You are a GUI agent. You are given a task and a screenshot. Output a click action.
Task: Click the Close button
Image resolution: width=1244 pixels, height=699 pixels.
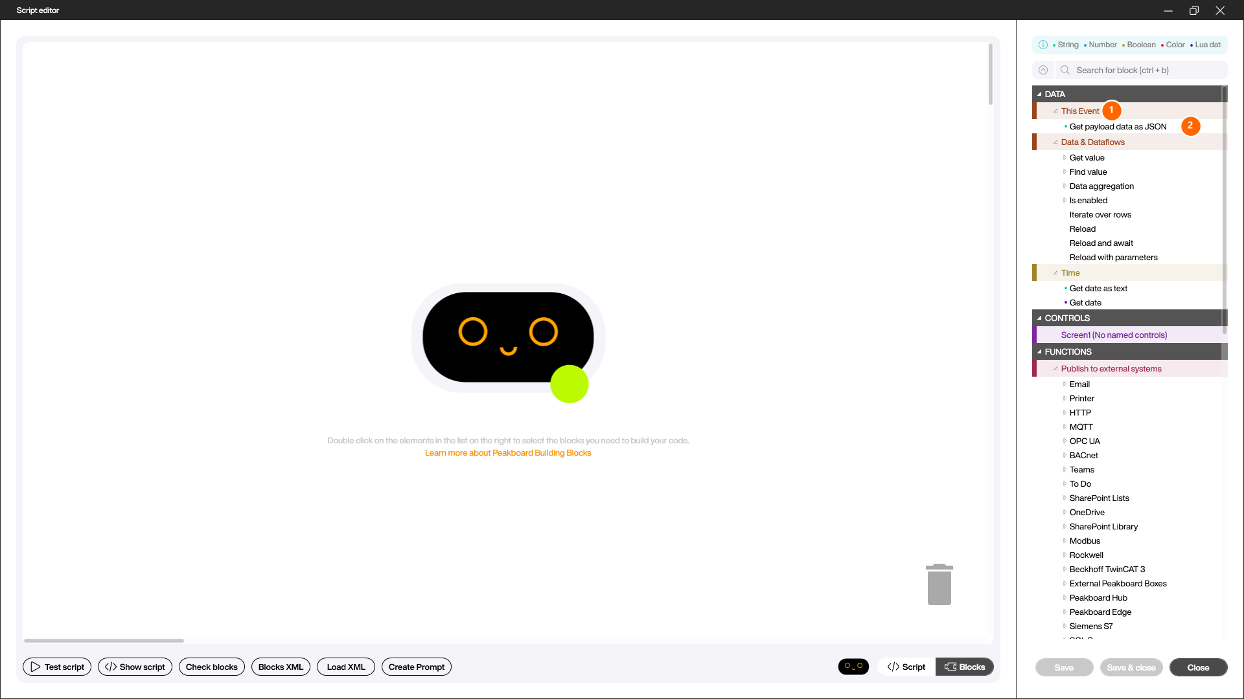(1198, 667)
